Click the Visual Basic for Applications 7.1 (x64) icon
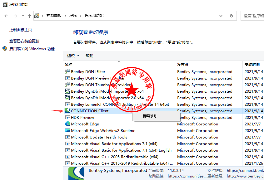The image size is (264, 180). [x=68, y=144]
